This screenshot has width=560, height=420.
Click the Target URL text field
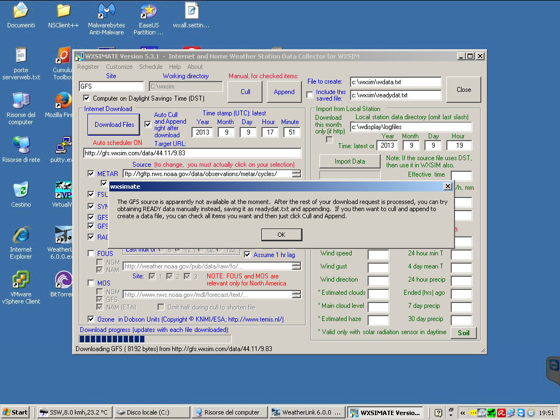[x=192, y=153]
